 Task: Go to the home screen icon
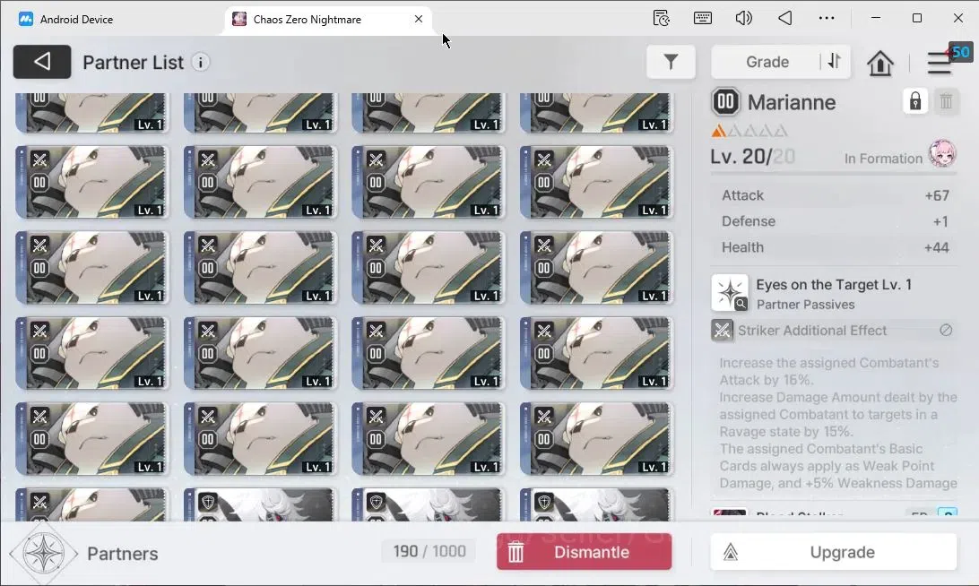[879, 63]
